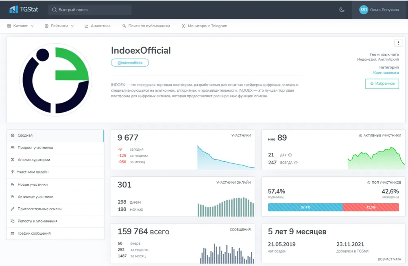Click the active participants green chart
This screenshot has height=266, width=408.
pyautogui.click(x=376, y=158)
